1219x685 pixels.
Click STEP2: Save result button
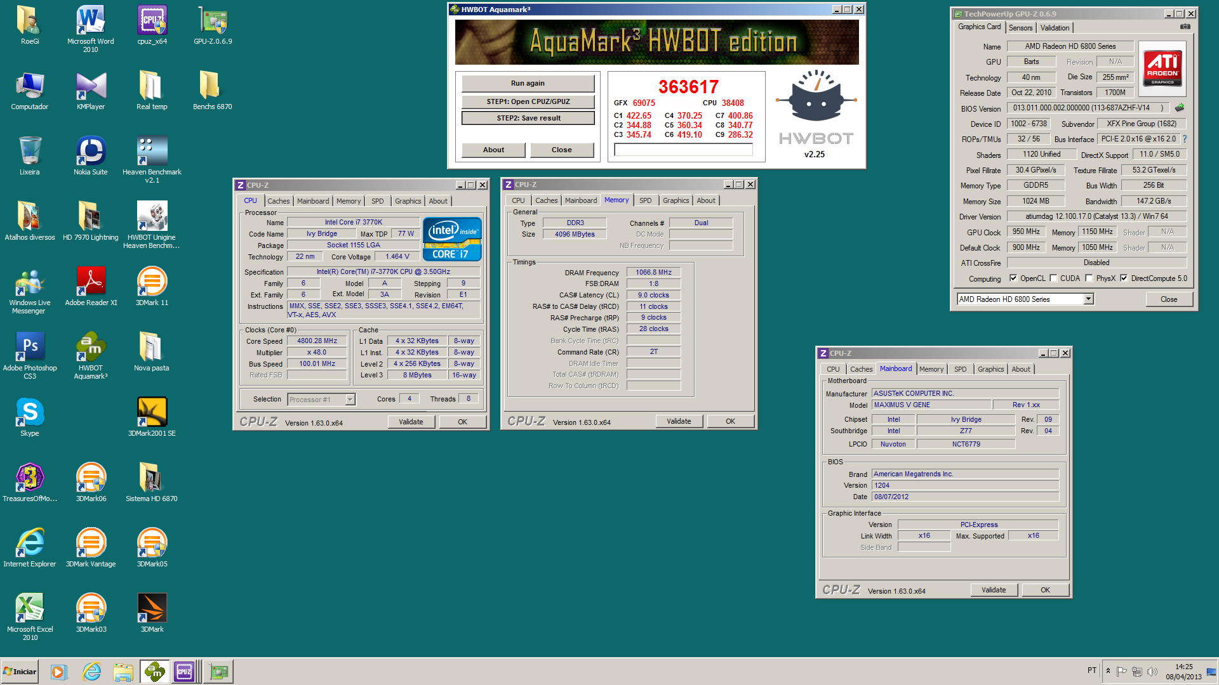point(528,118)
